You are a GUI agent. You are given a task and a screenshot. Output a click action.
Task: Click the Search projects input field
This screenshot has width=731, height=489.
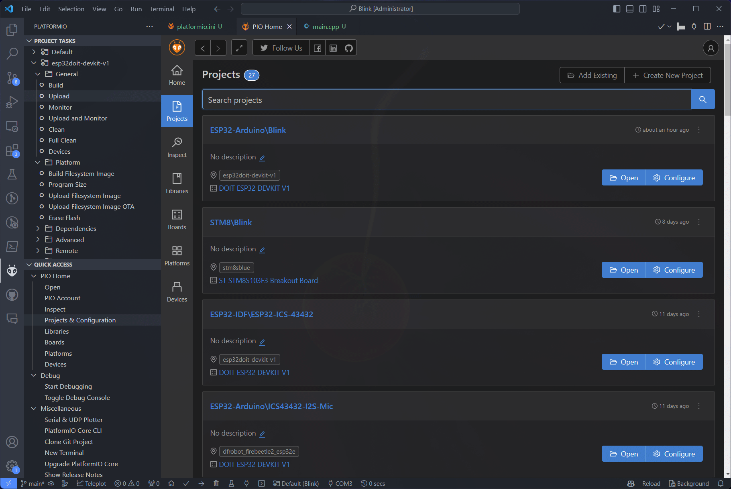[447, 100]
